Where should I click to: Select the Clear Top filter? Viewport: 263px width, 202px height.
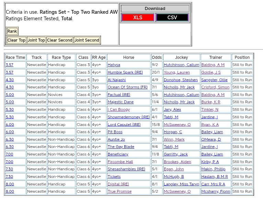pos(16,40)
